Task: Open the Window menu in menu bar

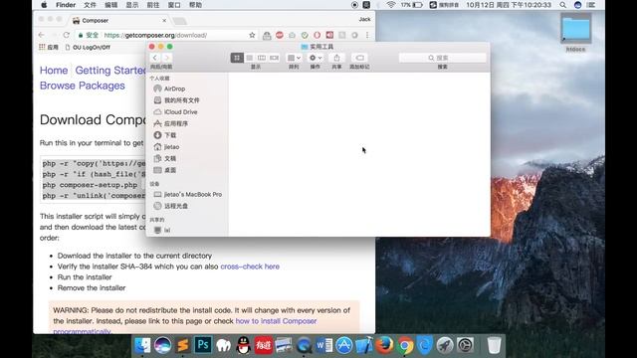Action: pos(174,5)
